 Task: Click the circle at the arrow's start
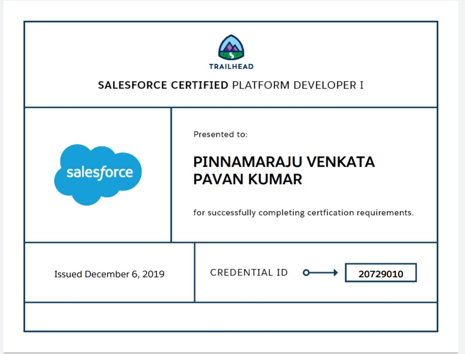[306, 272]
